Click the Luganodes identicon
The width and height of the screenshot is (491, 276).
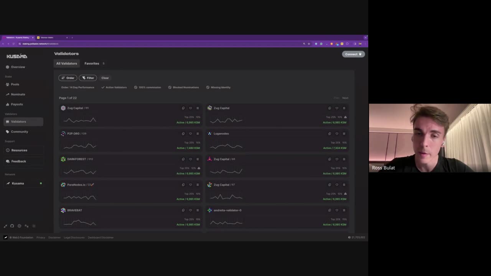click(x=209, y=133)
